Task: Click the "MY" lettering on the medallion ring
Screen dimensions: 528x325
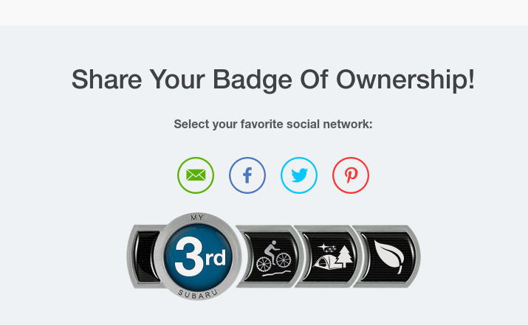Action: pos(197,218)
